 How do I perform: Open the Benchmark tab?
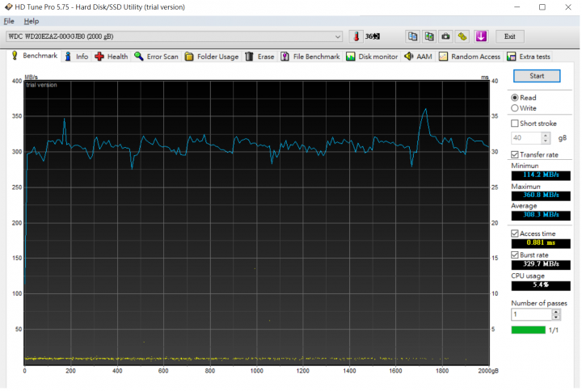(x=34, y=56)
